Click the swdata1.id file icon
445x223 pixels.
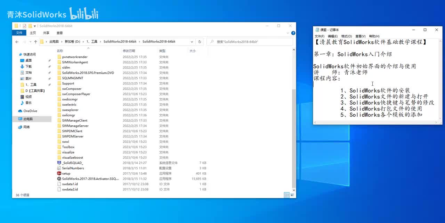click(59, 184)
